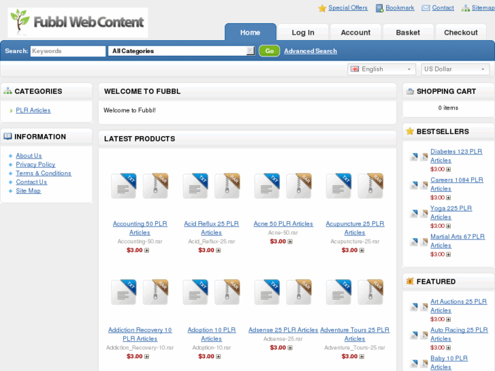The width and height of the screenshot is (495, 371).
Task: Add Martial Arts 67 PLR via plus icon
Action: pyautogui.click(x=448, y=255)
